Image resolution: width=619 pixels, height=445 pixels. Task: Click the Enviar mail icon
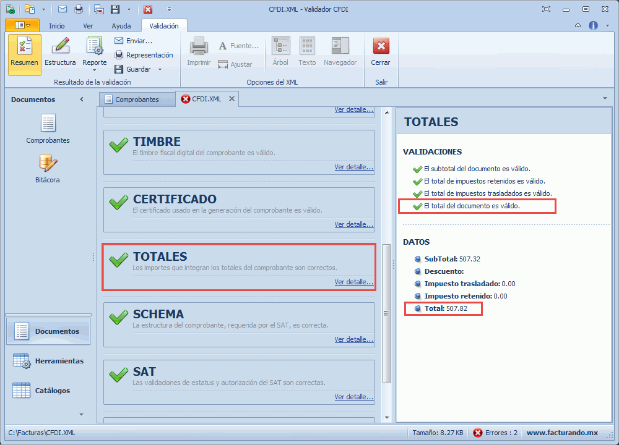(x=119, y=41)
